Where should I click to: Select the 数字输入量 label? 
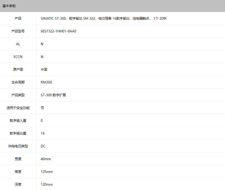[18, 121]
